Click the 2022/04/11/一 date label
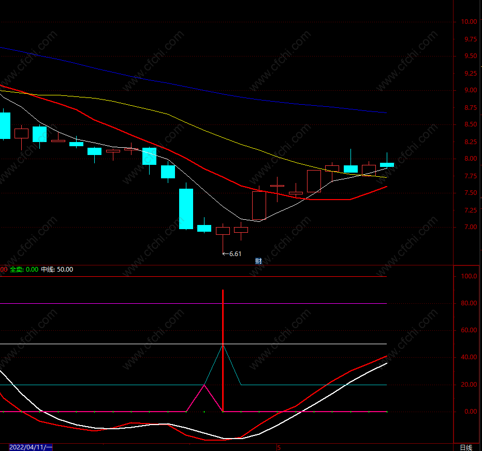 pos(31,447)
